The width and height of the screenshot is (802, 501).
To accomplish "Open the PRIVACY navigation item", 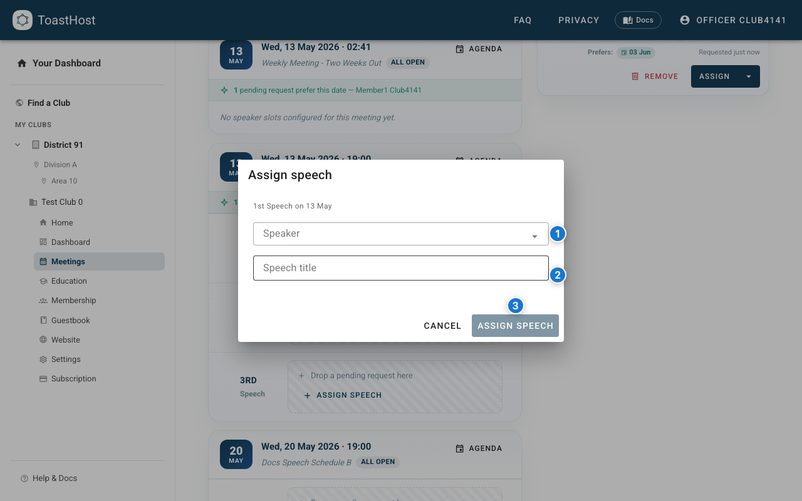I will (x=578, y=19).
